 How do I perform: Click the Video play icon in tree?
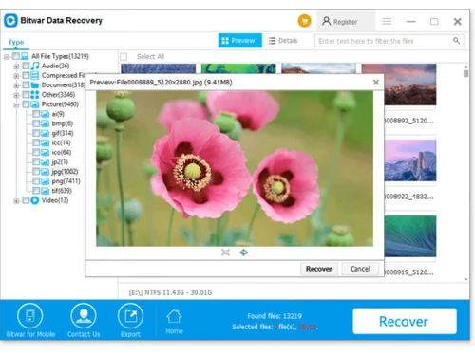pyautogui.click(x=35, y=200)
